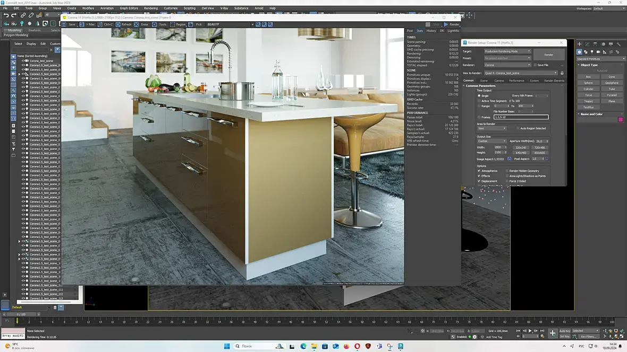The height and width of the screenshot is (352, 627).
Task: Enable Force 2-Sided checkbox
Action: [x=507, y=181]
